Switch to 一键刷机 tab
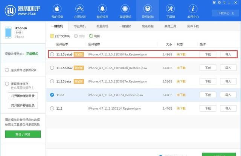 [x=57, y=26]
